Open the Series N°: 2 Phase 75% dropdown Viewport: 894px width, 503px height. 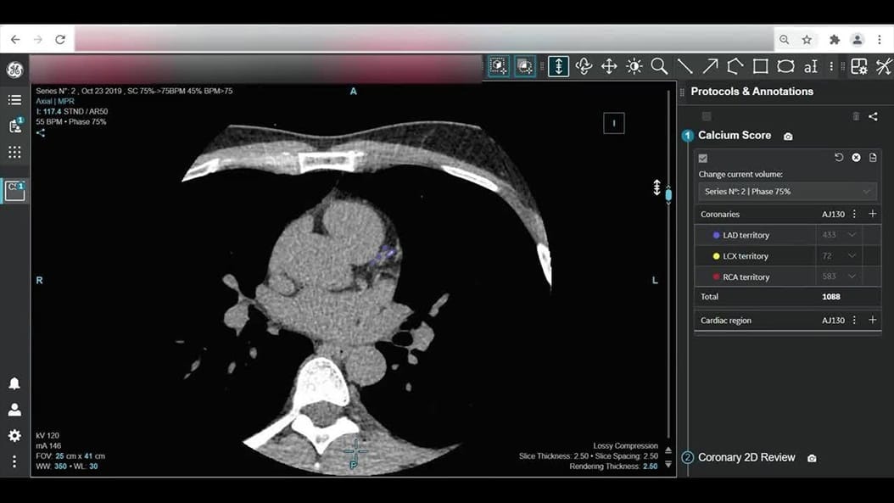787,192
